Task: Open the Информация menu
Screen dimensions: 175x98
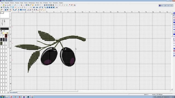Action: click(x=32, y=3)
